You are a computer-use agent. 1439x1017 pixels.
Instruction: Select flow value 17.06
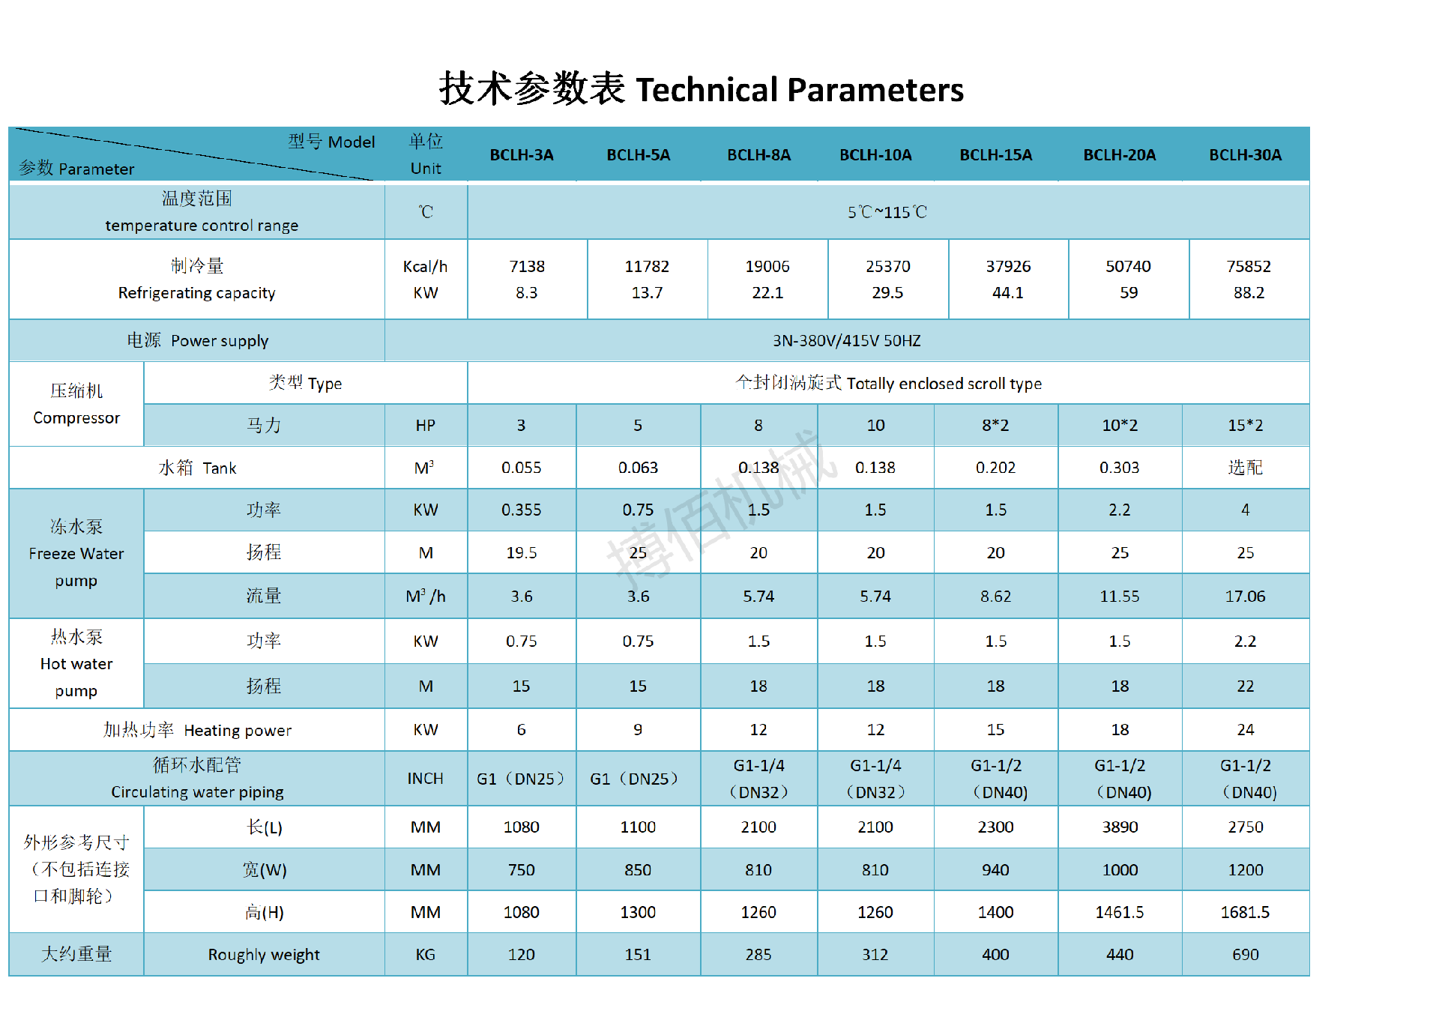pyautogui.click(x=1245, y=597)
